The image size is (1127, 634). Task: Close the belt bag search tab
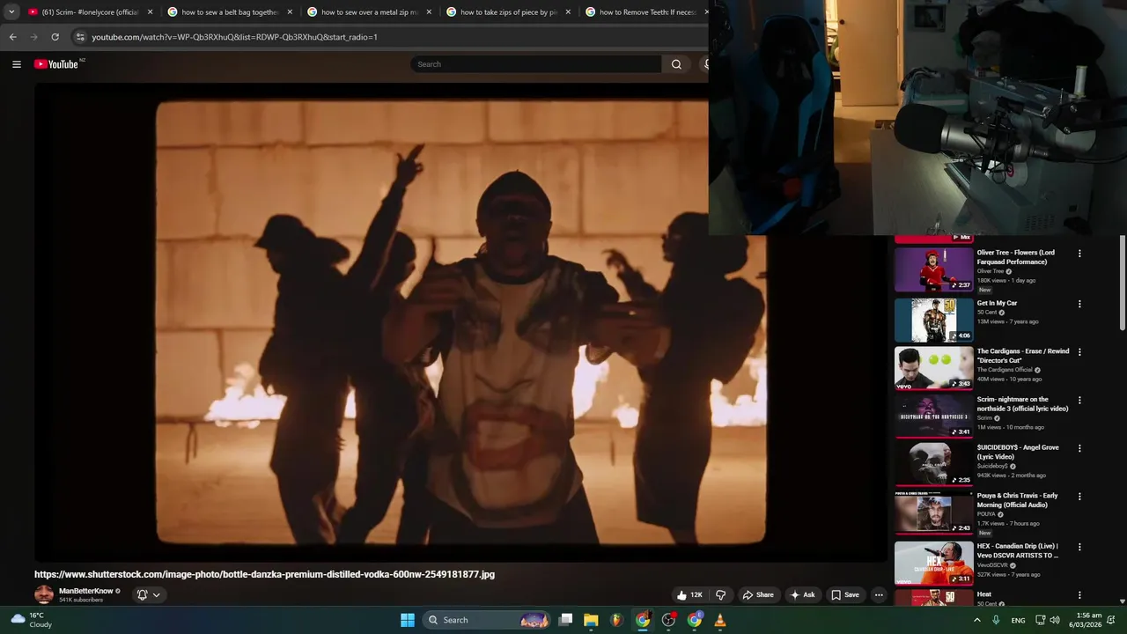tap(290, 12)
